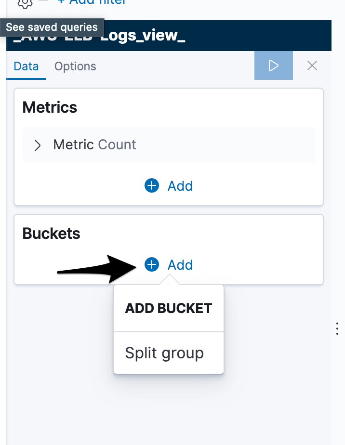
Task: Click the Buckets section heading
Action: (51, 233)
